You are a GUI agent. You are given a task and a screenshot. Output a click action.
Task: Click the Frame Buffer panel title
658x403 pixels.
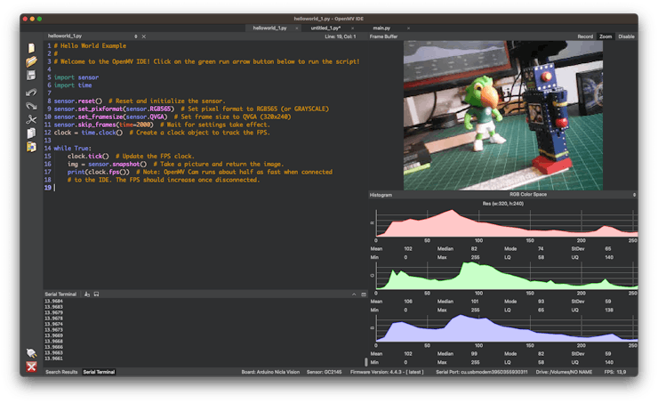click(383, 36)
